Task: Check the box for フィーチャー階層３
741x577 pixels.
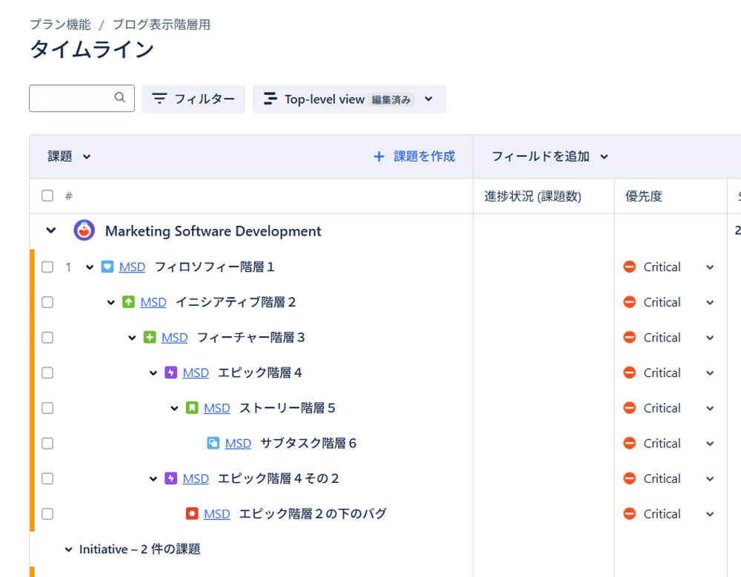Action: [x=47, y=338]
